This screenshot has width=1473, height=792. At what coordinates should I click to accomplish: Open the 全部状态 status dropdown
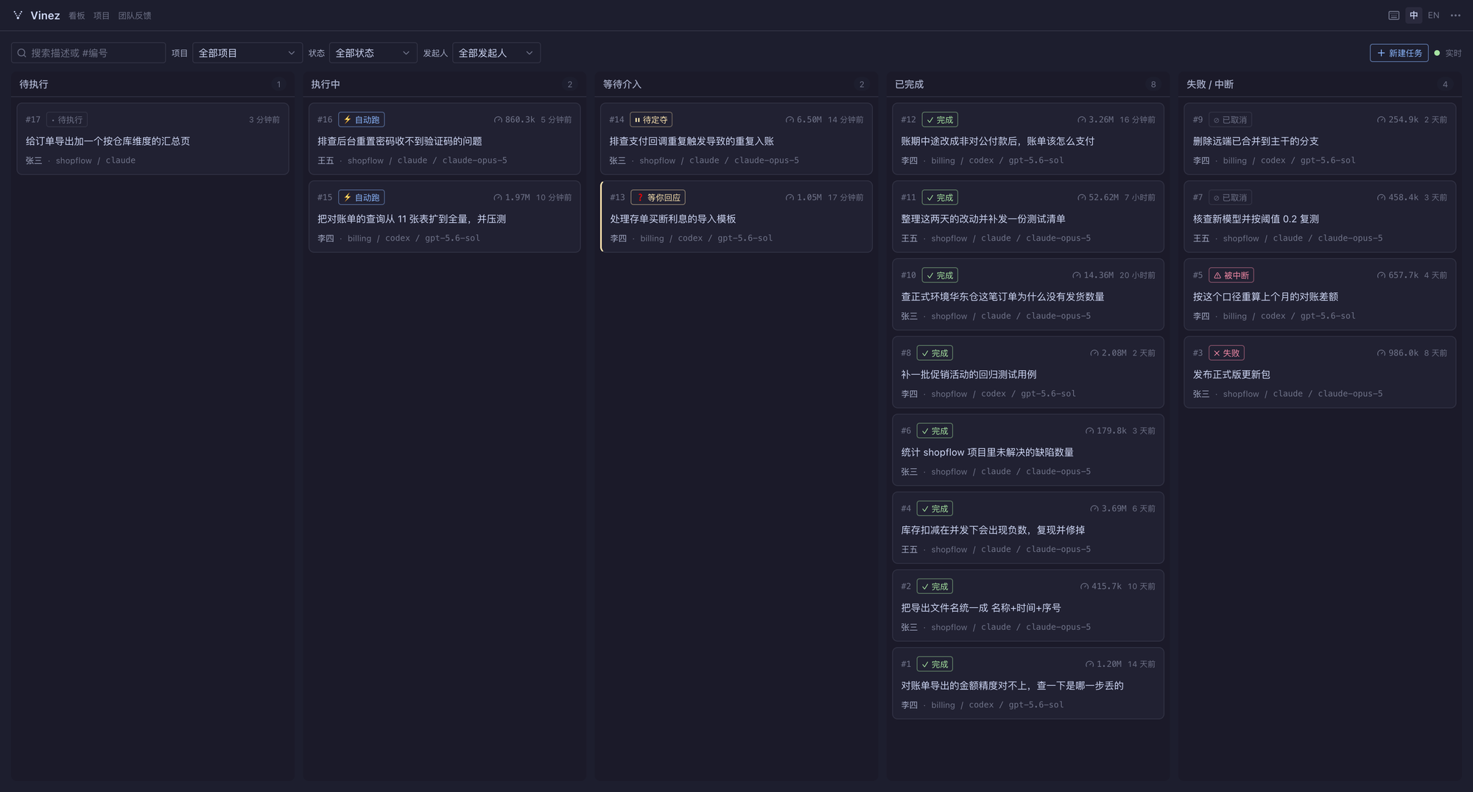pos(373,53)
